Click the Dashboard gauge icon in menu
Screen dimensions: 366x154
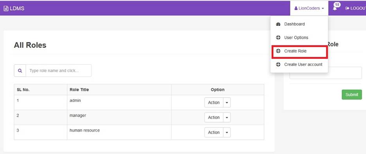coord(278,24)
